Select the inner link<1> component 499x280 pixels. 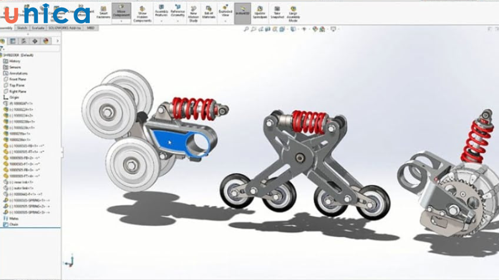[x=19, y=182]
